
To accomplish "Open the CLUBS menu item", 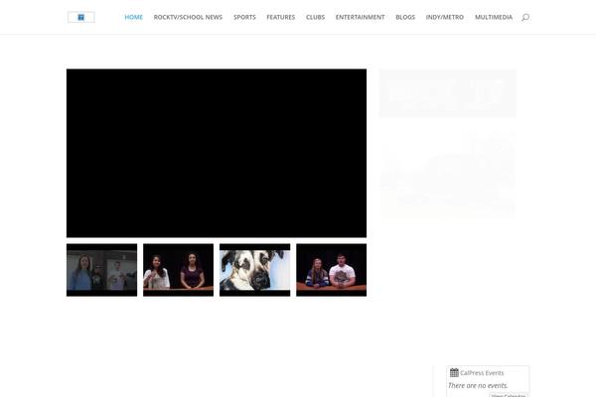I will point(315,17).
